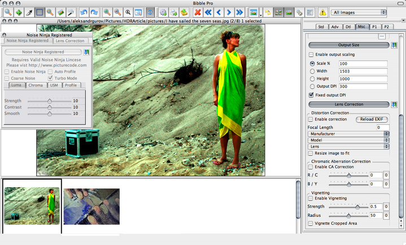Enable the Turbo Mode checkbox
The height and width of the screenshot is (245, 406).
point(51,78)
